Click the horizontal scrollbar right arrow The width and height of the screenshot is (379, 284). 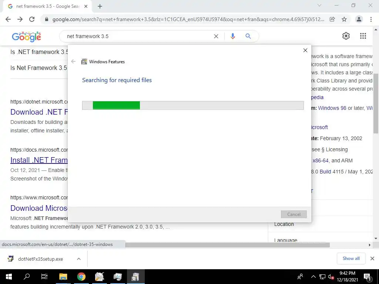[x=369, y=245]
